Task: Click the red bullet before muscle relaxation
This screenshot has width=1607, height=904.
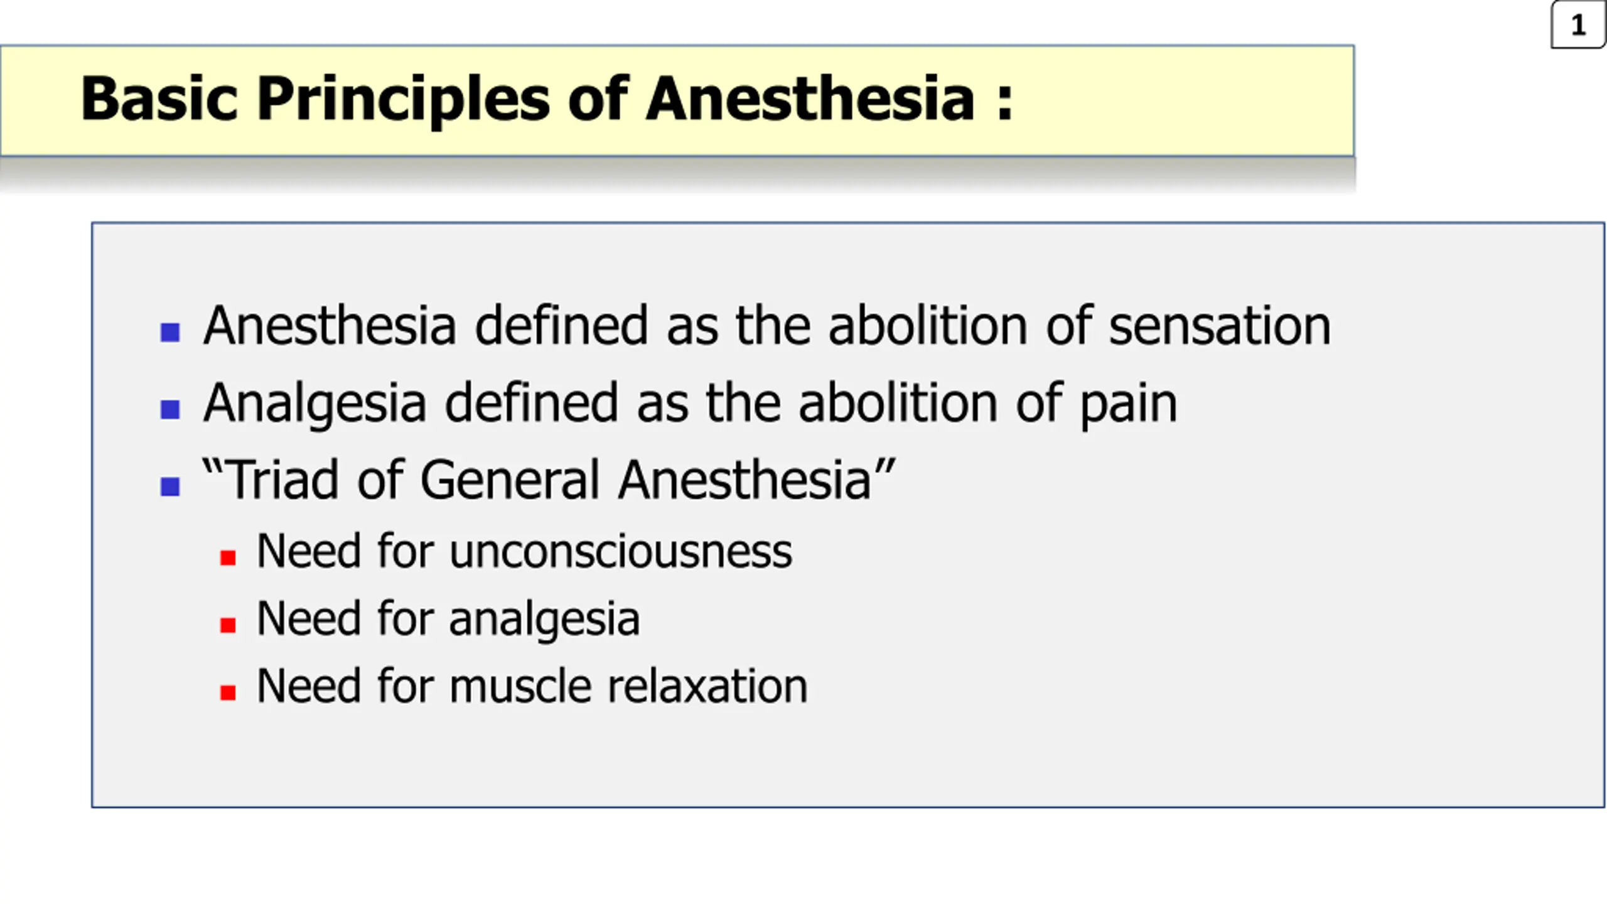Action: pos(228,692)
